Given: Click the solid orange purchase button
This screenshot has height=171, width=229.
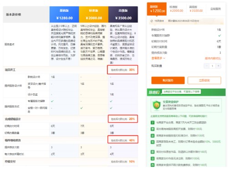Looking at the screenshot, I should 168,80.
